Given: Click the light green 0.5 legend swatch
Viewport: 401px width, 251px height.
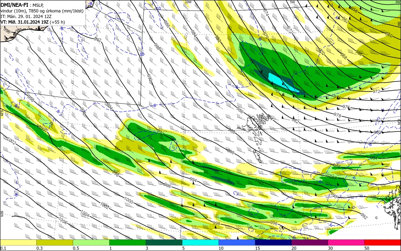Looking at the screenshot, I should 91,243.
